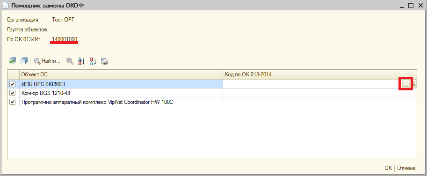Click the document icon in title bar
The image size is (427, 176).
[x=6, y=5]
